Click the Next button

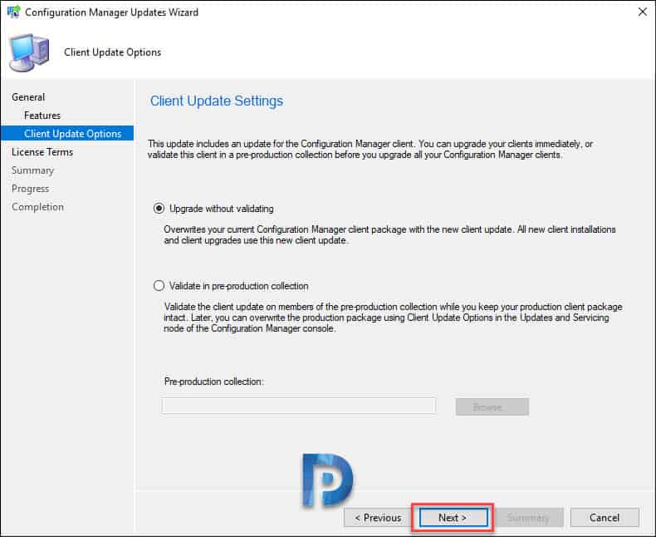(453, 518)
